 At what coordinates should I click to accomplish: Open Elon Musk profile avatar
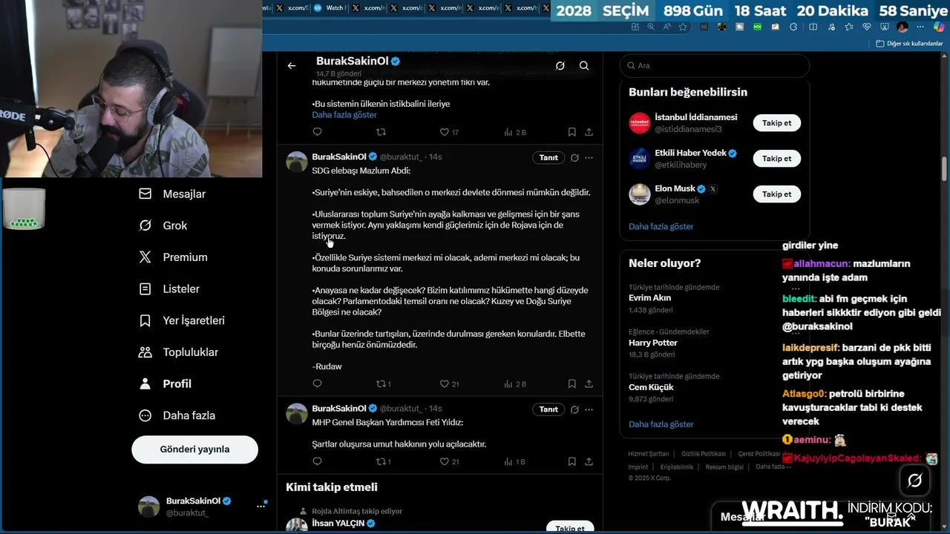click(x=640, y=194)
